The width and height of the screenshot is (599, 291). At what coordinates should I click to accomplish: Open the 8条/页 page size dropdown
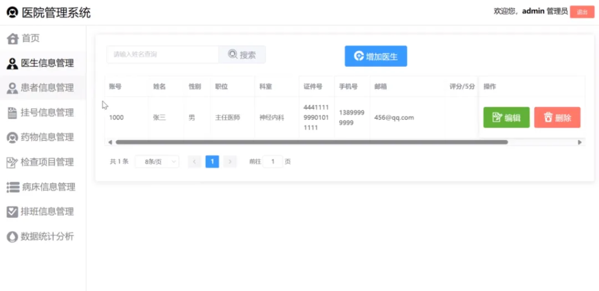(x=157, y=162)
